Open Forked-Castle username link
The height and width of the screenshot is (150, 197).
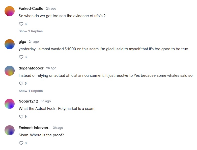click(31, 9)
